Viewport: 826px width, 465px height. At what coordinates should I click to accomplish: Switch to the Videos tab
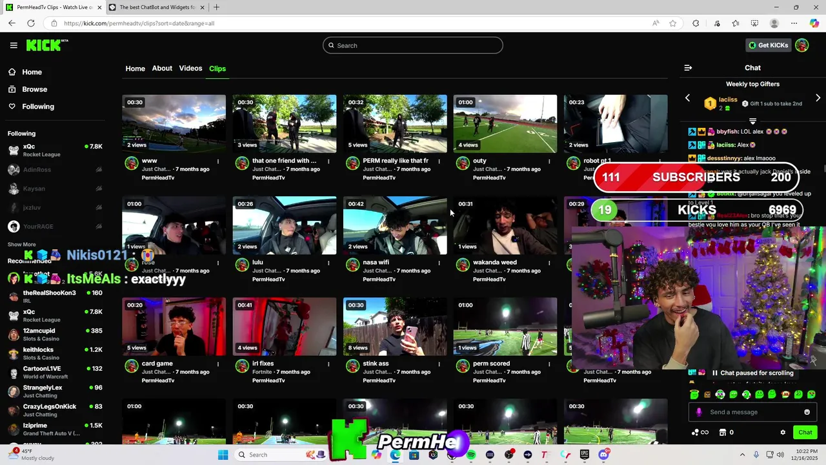(190, 68)
